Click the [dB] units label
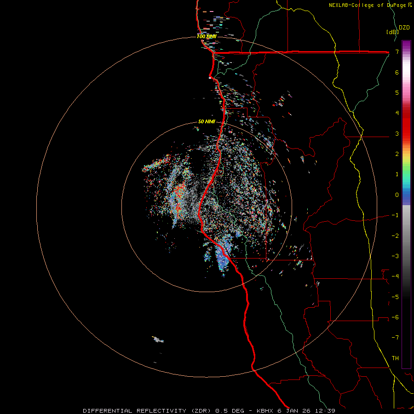The image size is (414, 414). (x=392, y=32)
